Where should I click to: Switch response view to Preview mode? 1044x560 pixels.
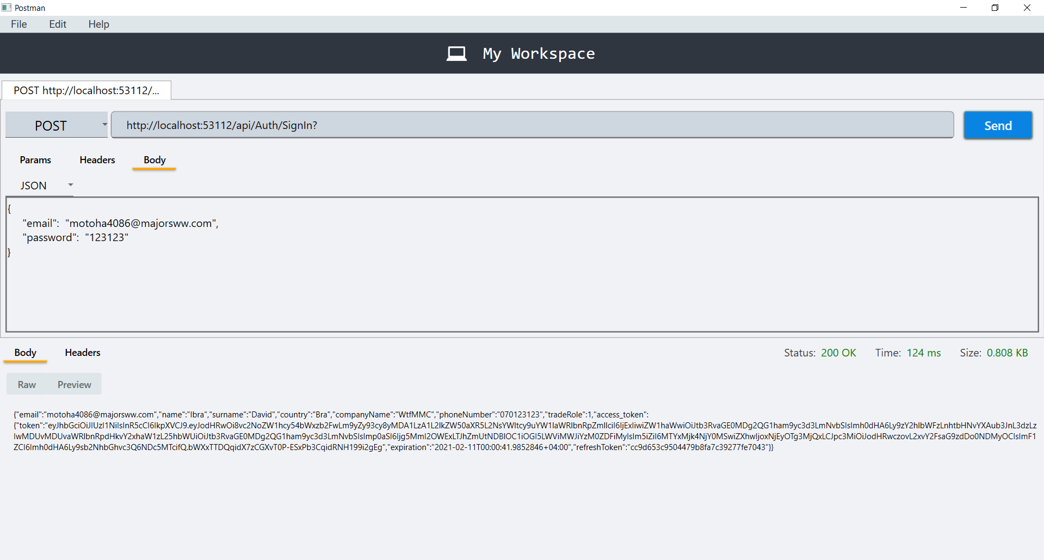pos(74,384)
